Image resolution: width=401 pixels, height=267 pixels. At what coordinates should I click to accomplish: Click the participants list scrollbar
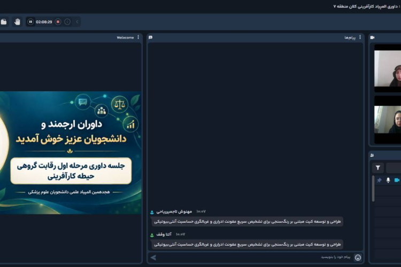coord(373,189)
